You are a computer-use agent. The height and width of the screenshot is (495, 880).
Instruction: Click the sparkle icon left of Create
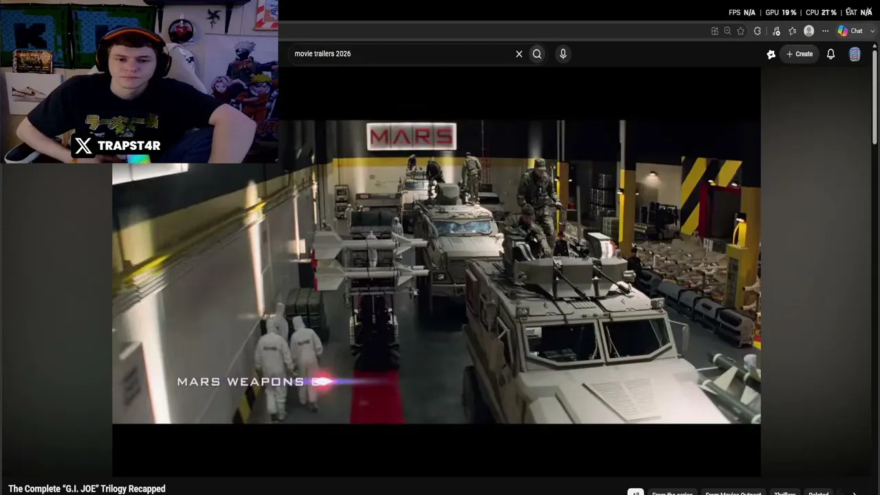tap(771, 54)
